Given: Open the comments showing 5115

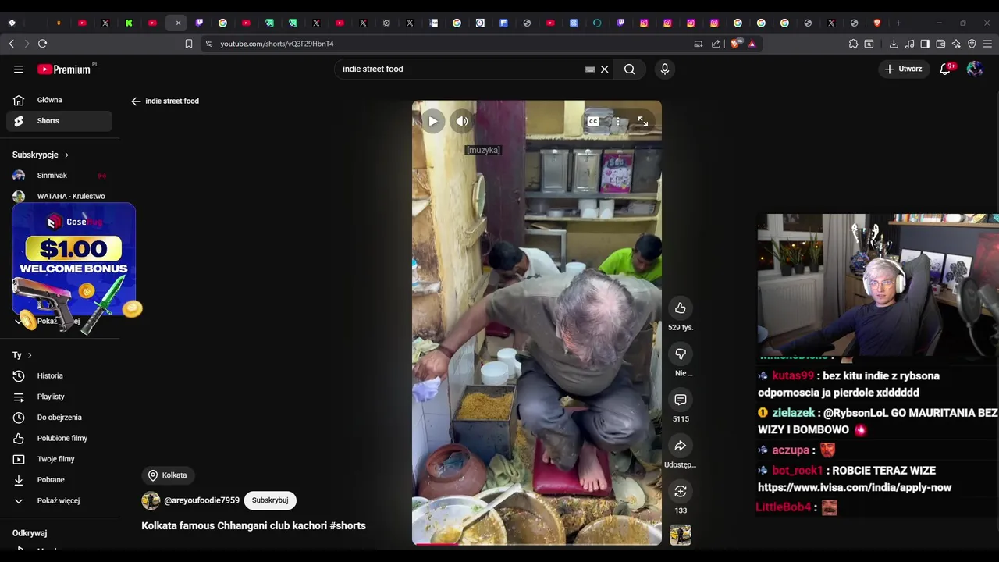Looking at the screenshot, I should pyautogui.click(x=681, y=400).
